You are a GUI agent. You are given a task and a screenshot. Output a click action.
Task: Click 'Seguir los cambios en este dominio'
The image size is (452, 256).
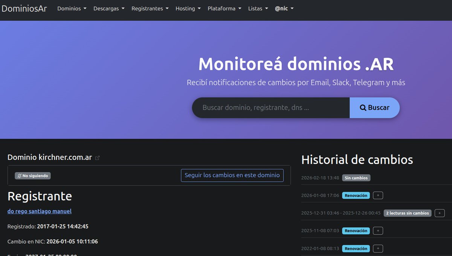pyautogui.click(x=232, y=175)
